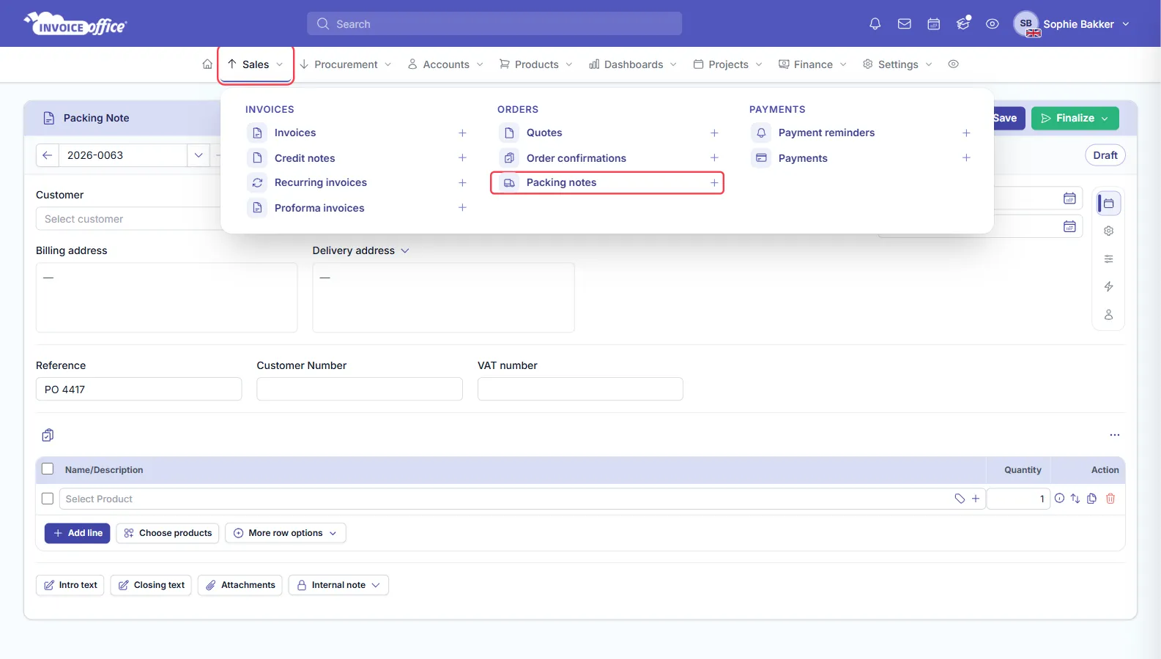The width and height of the screenshot is (1161, 659).
Task: Open second date picker calendar icon
Action: [1069, 226]
